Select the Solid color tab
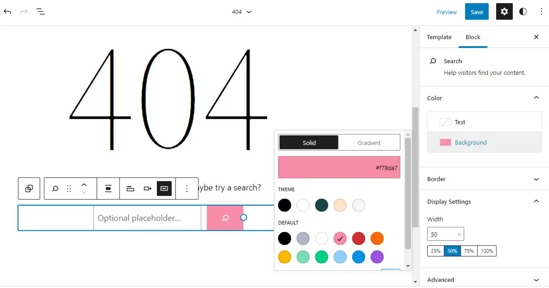549x288 pixels. click(x=309, y=143)
